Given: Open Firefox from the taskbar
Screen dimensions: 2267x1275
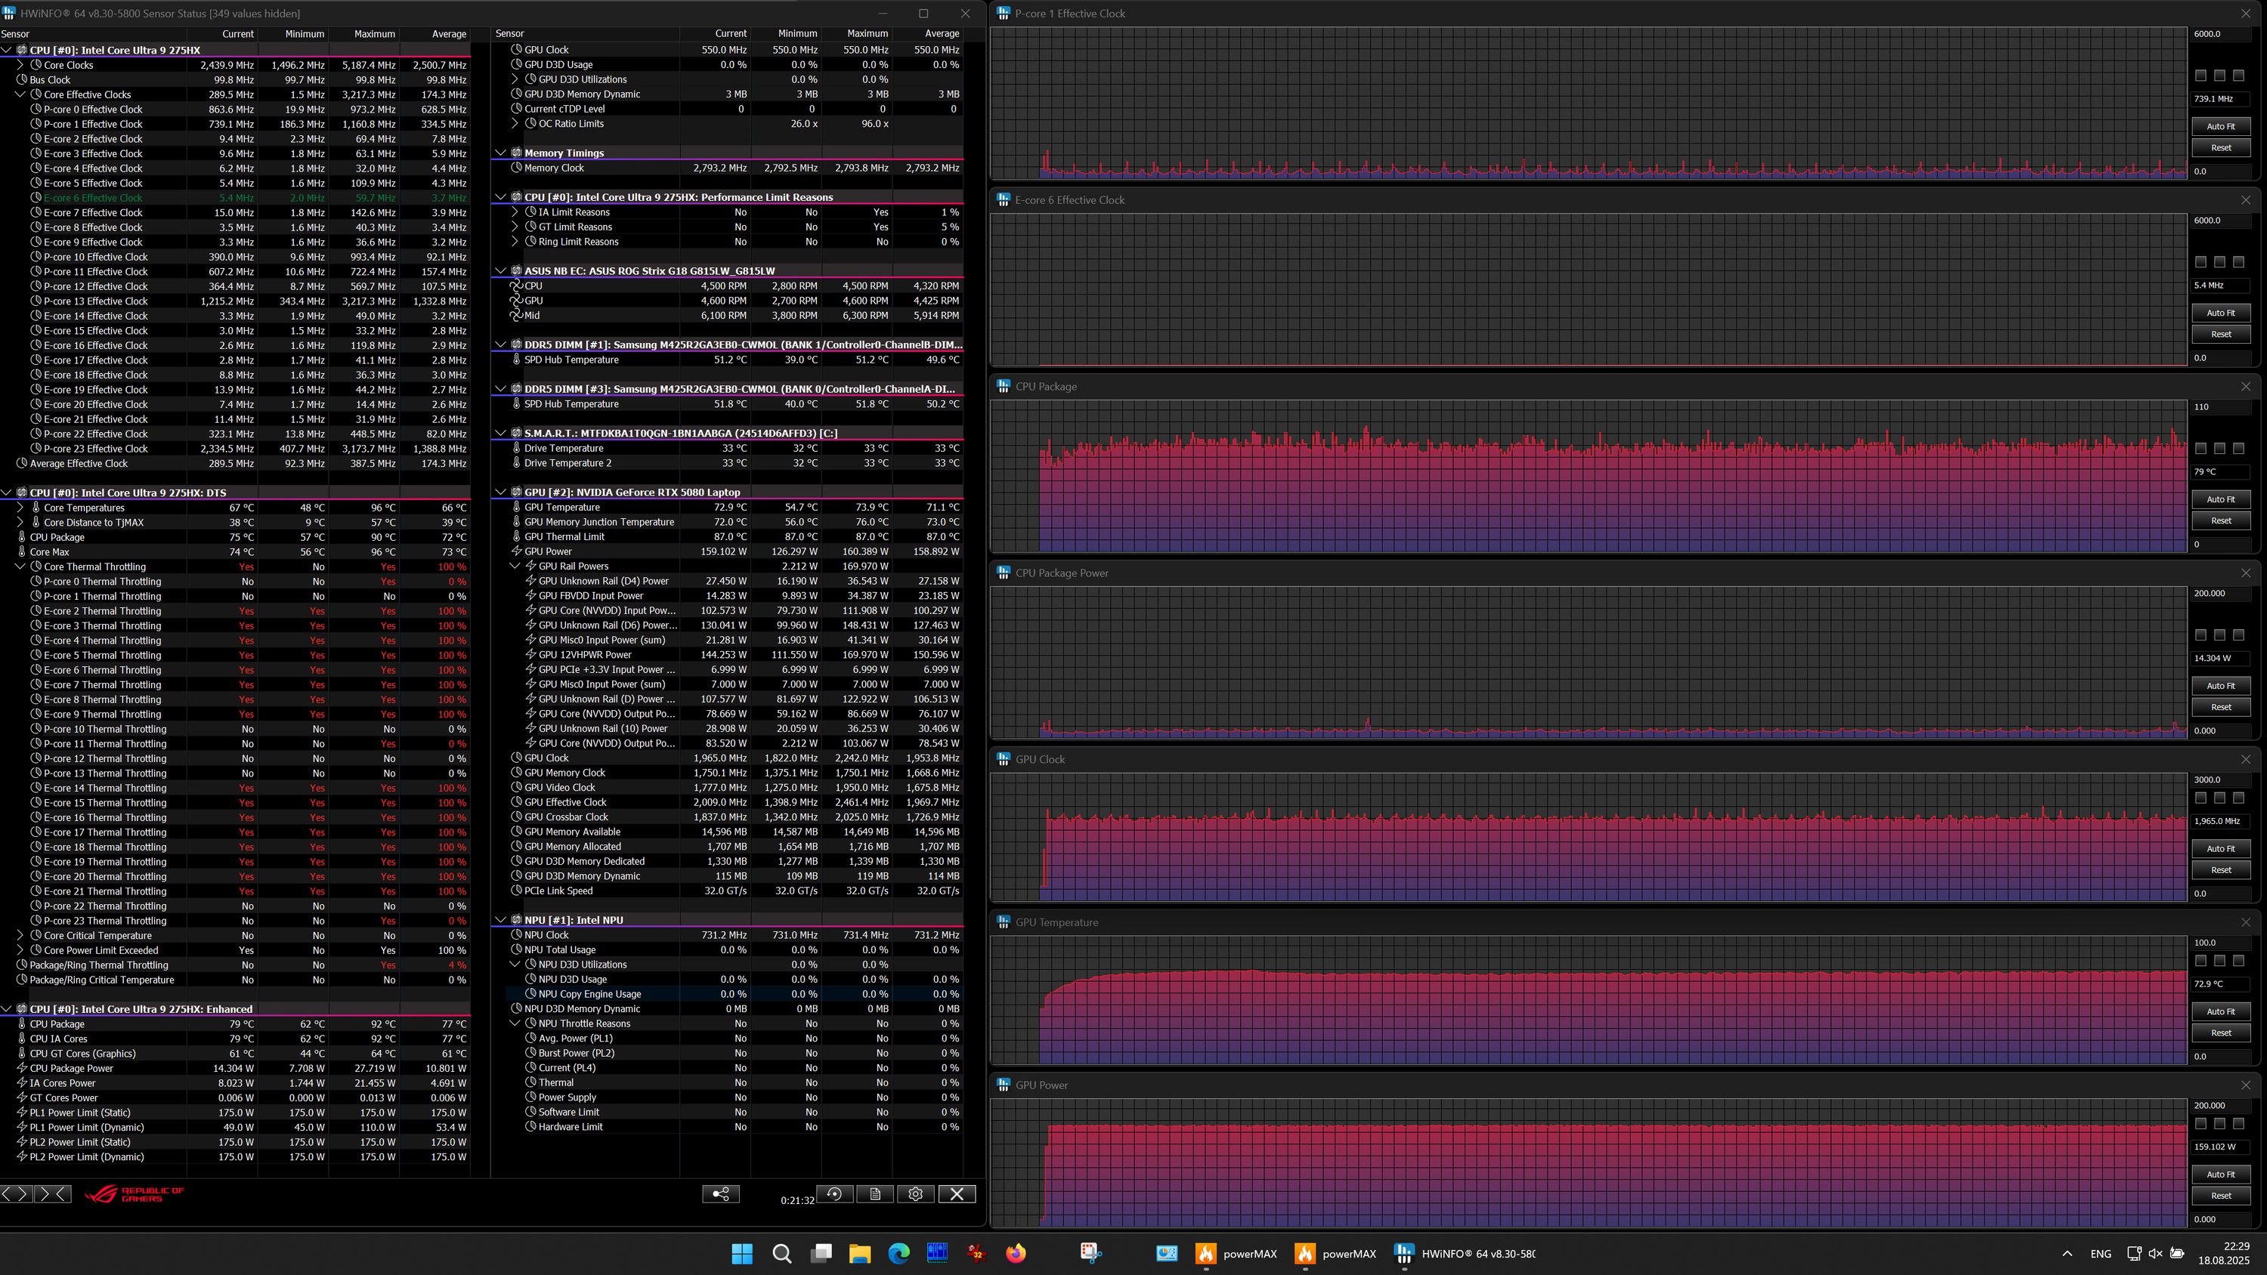Looking at the screenshot, I should pyautogui.click(x=1016, y=1253).
